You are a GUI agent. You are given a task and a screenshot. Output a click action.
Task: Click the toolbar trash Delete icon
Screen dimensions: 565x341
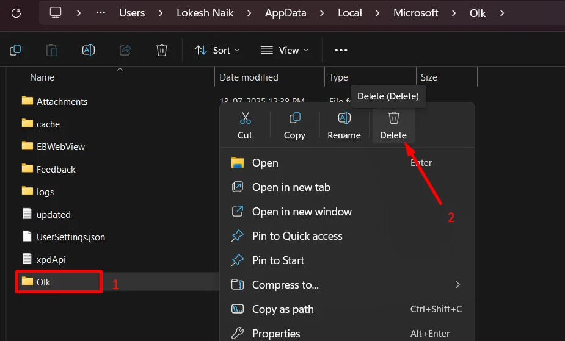coord(162,50)
